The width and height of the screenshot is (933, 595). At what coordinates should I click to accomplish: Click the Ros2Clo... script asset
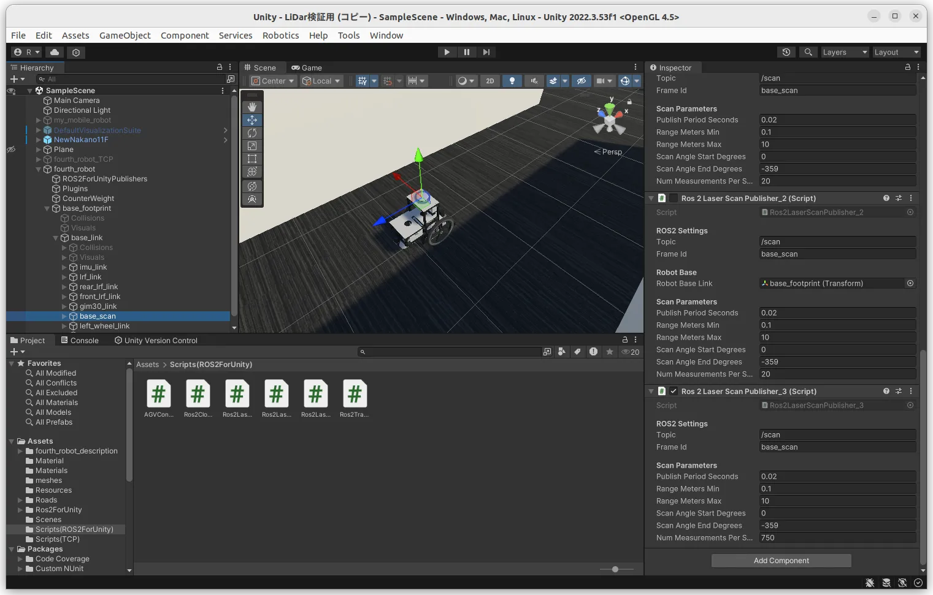click(x=198, y=399)
